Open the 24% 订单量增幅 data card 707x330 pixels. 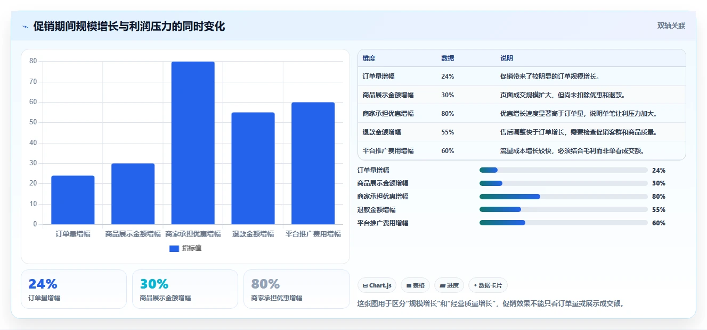[x=74, y=289]
